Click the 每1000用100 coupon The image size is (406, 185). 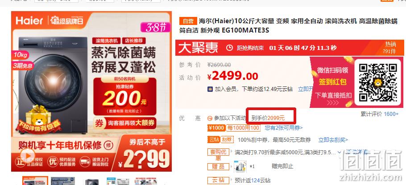point(243,128)
